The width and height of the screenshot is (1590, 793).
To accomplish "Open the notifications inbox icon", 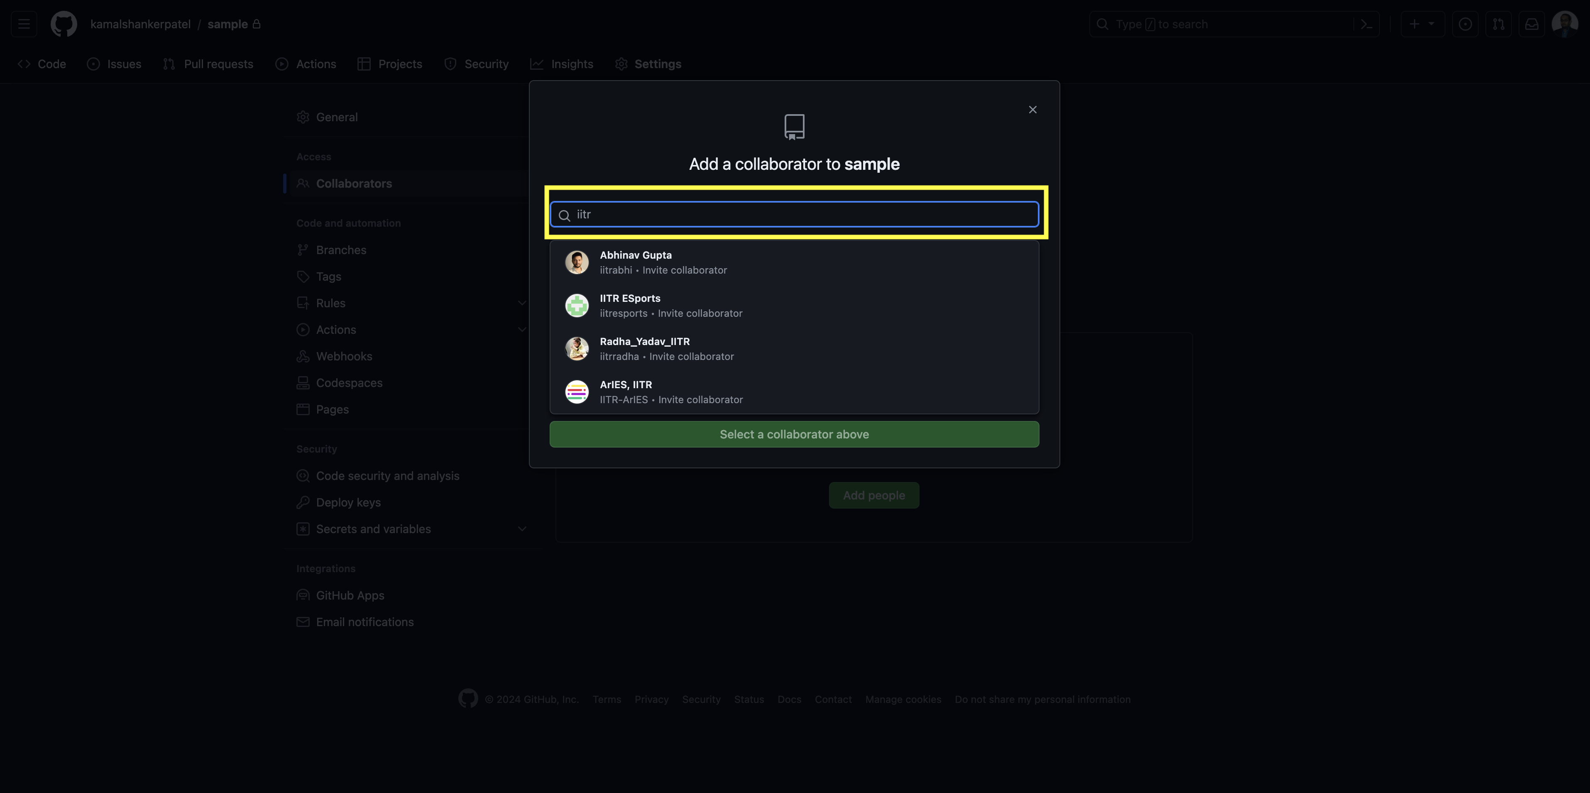I will pos(1531,24).
